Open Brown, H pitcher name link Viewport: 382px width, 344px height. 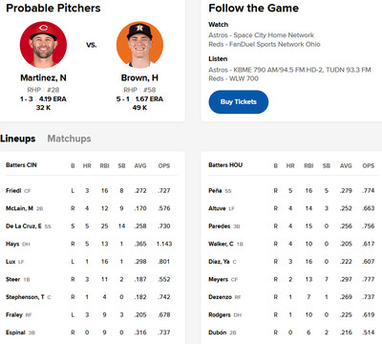[x=139, y=77]
